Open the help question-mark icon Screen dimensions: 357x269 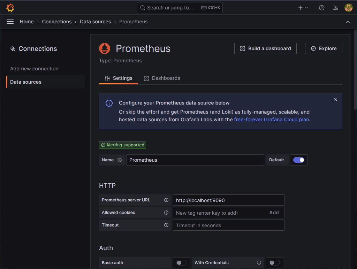pos(321,7)
